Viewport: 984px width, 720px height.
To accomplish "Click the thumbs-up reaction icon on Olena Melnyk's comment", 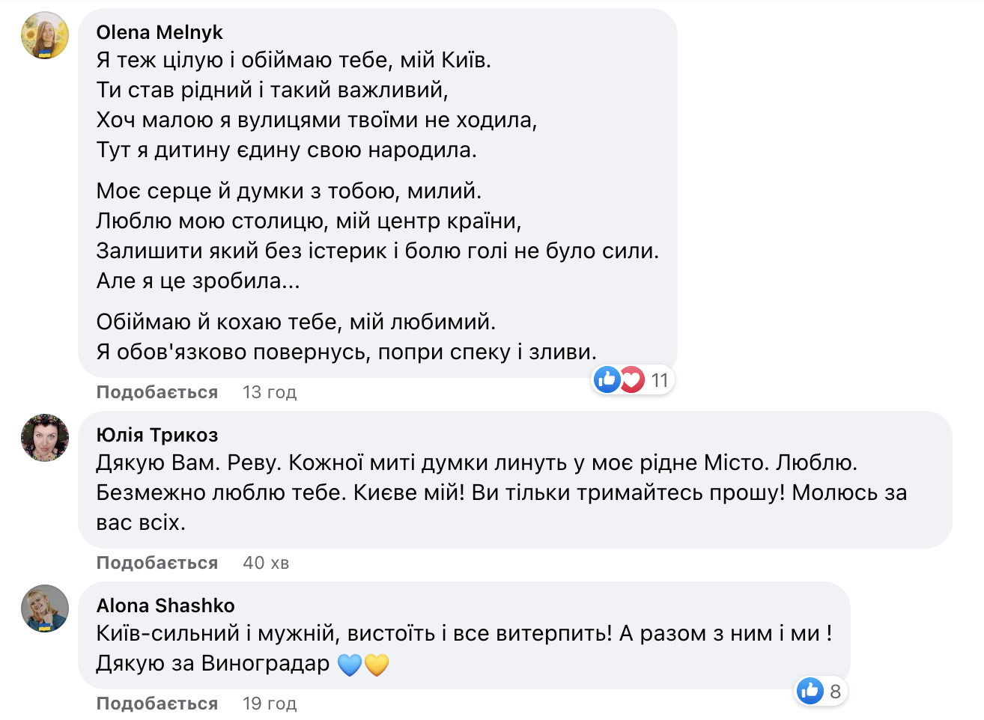I will [607, 379].
